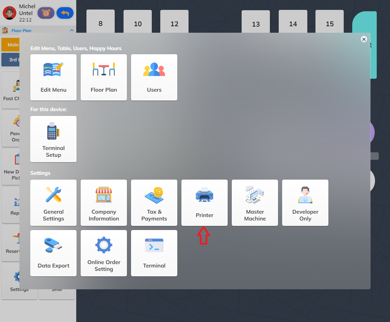
Task: Open the Terminal console tile
Action: (x=154, y=253)
